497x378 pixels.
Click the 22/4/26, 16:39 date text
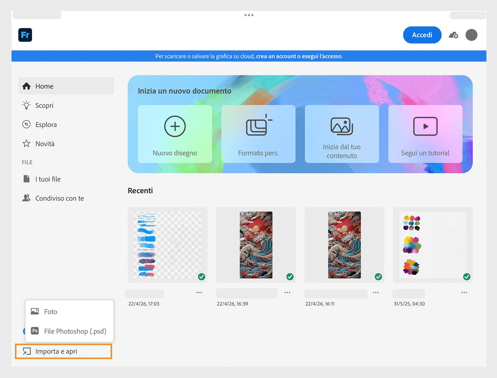click(x=232, y=304)
